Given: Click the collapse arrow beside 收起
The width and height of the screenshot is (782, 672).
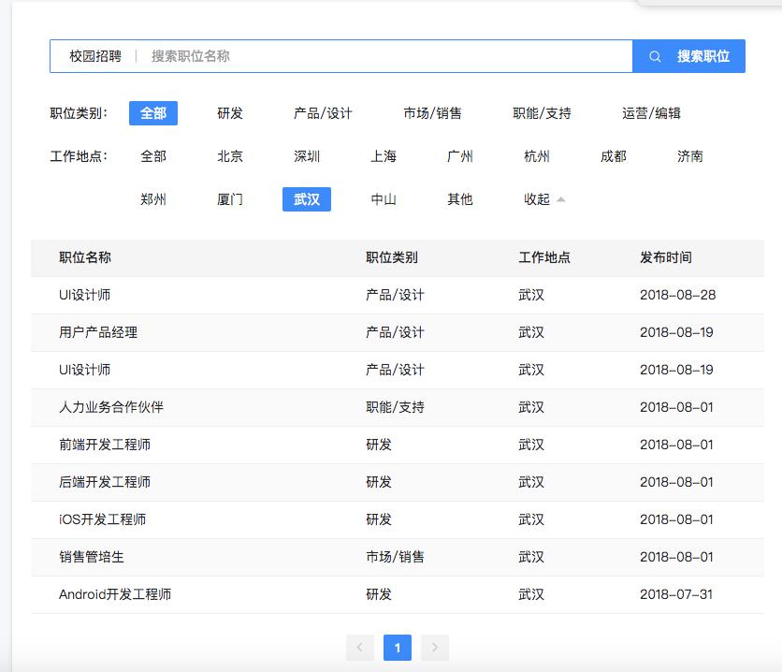Looking at the screenshot, I should [562, 198].
